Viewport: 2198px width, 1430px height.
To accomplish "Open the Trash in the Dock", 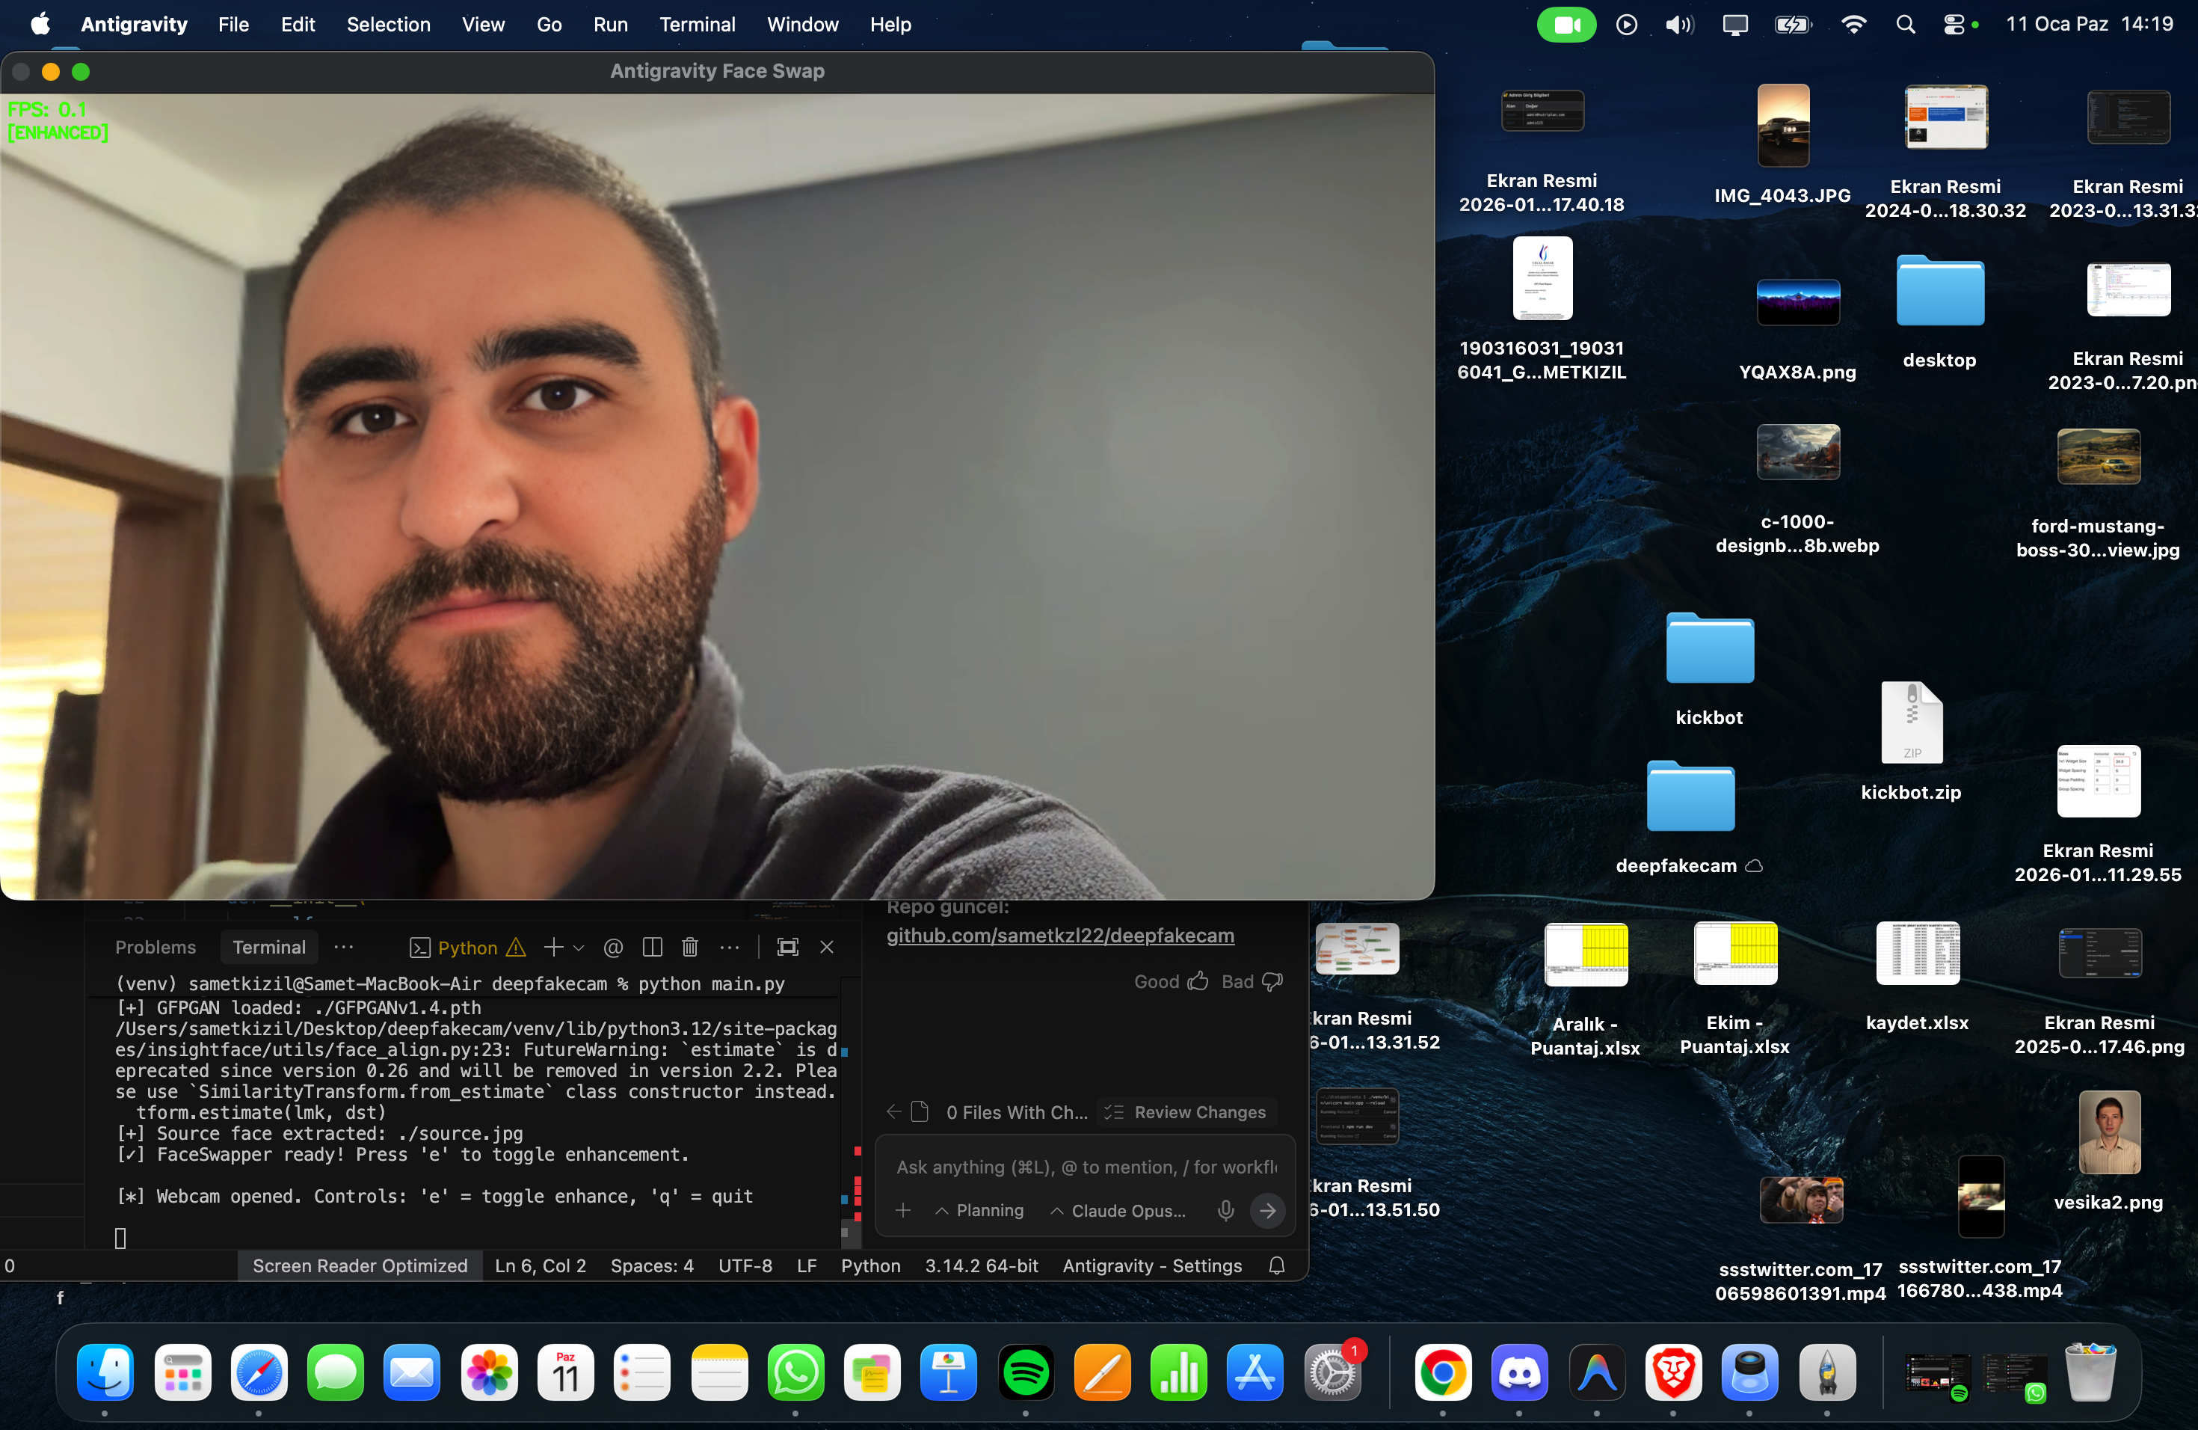I will click(x=2090, y=1372).
